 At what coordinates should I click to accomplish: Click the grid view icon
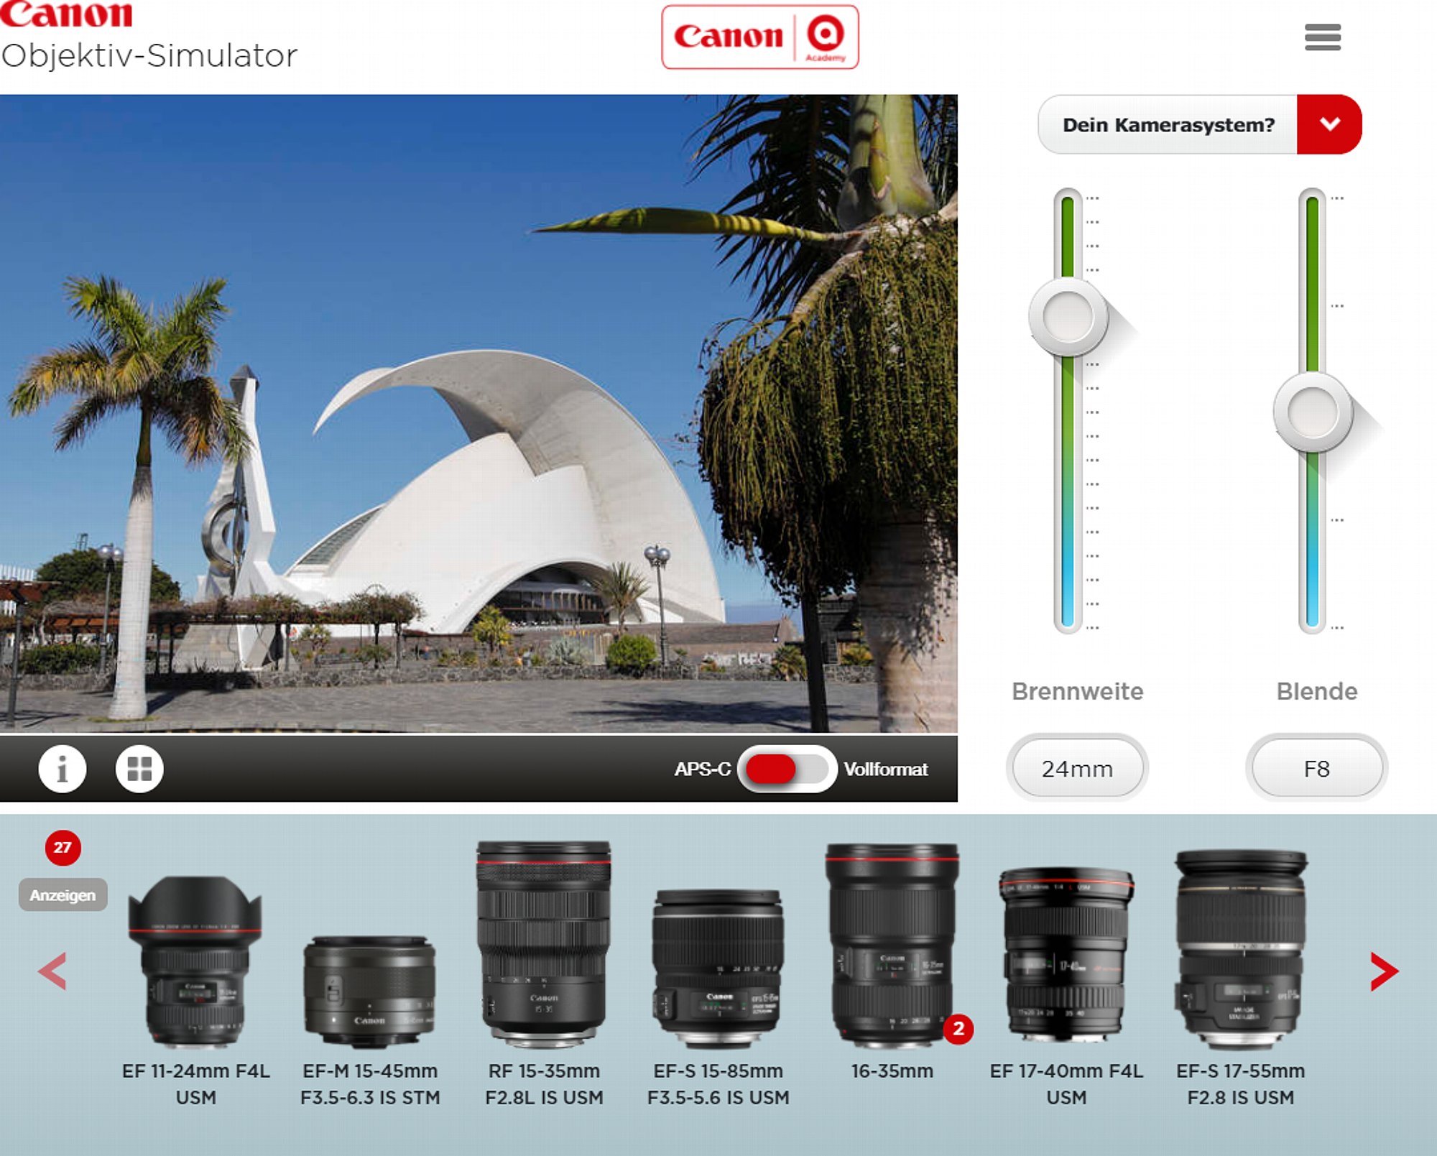click(139, 769)
